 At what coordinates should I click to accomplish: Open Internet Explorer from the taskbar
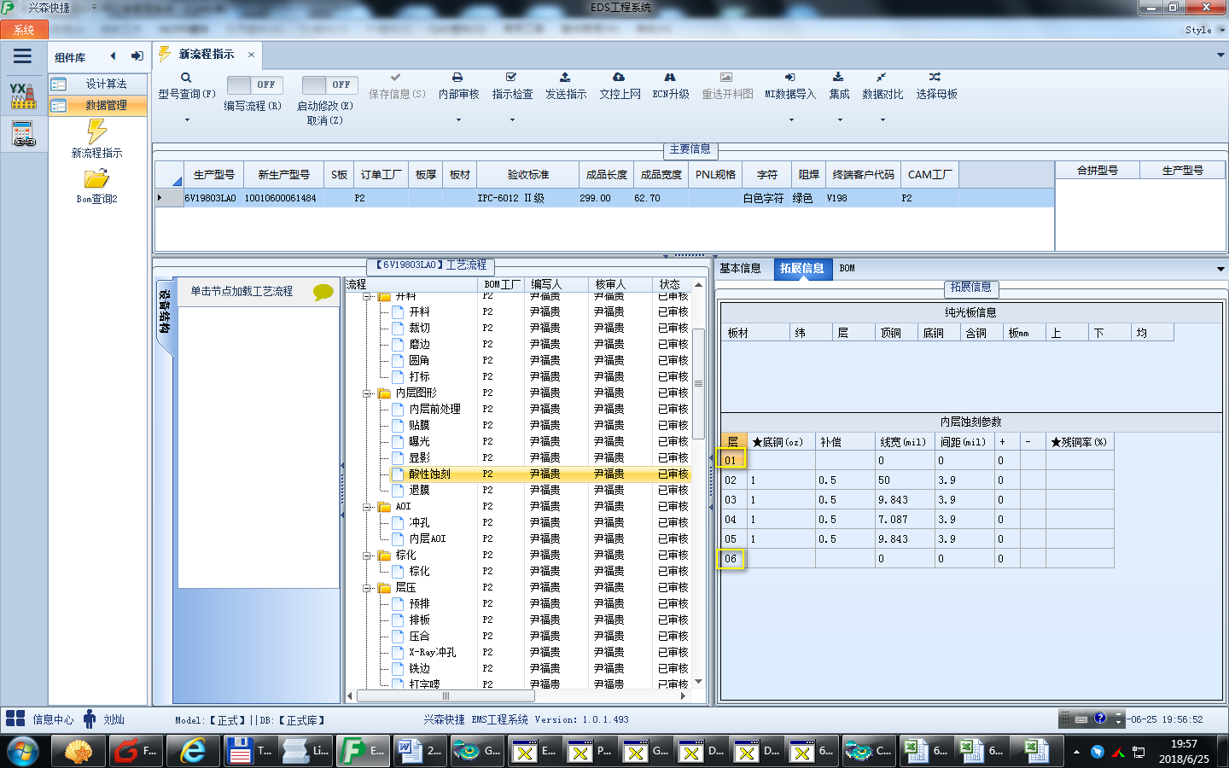pos(194,751)
